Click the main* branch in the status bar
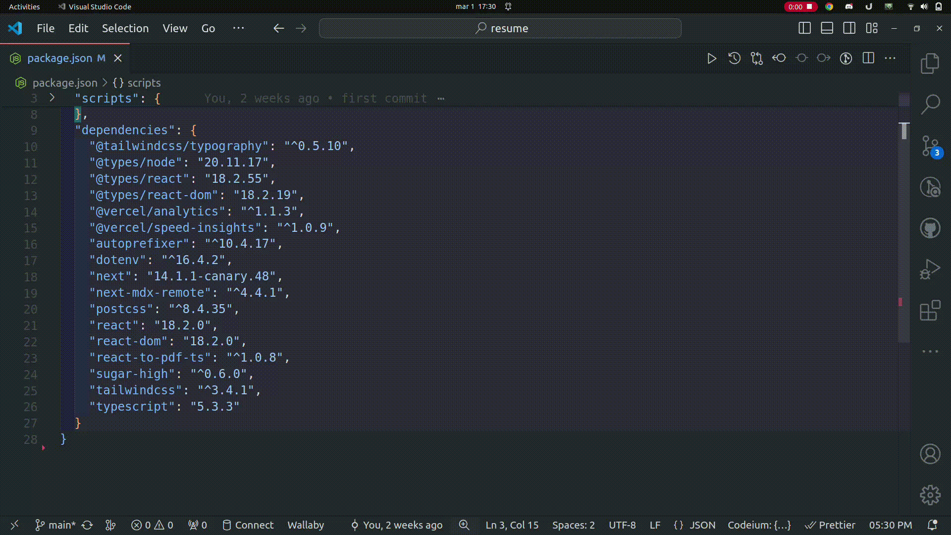This screenshot has width=951, height=535. pyautogui.click(x=55, y=525)
